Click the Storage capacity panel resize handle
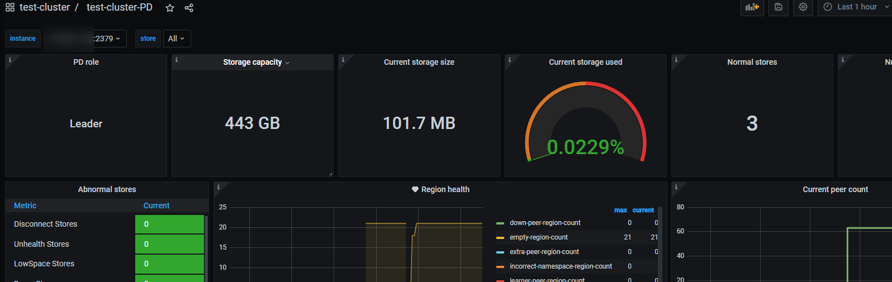Viewport: 892px width, 282px height. (331, 174)
